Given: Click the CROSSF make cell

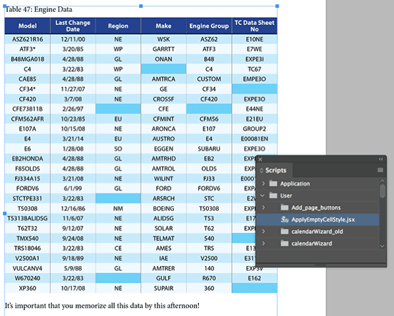Looking at the screenshot, I should click(x=163, y=99).
